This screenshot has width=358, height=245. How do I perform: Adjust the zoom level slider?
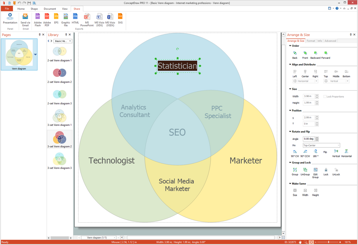[329, 242]
